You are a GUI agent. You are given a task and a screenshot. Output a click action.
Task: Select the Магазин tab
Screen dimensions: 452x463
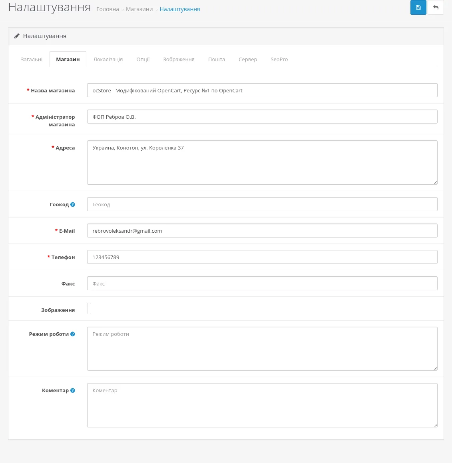(x=68, y=59)
